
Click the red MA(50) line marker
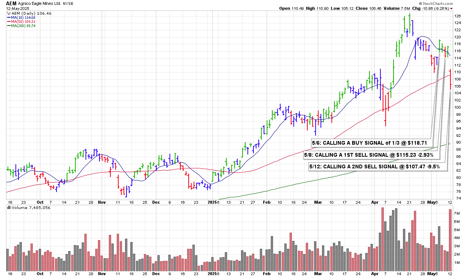point(8,21)
